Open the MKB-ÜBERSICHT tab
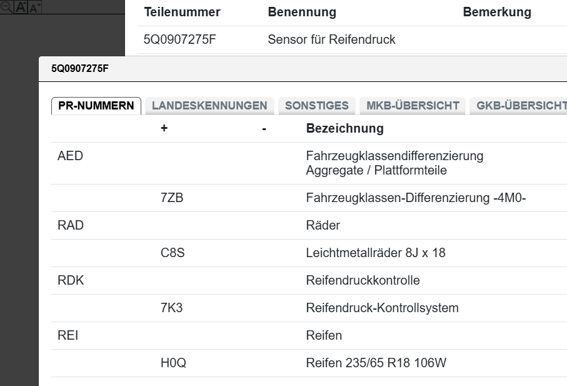This screenshot has width=567, height=386. pos(413,106)
